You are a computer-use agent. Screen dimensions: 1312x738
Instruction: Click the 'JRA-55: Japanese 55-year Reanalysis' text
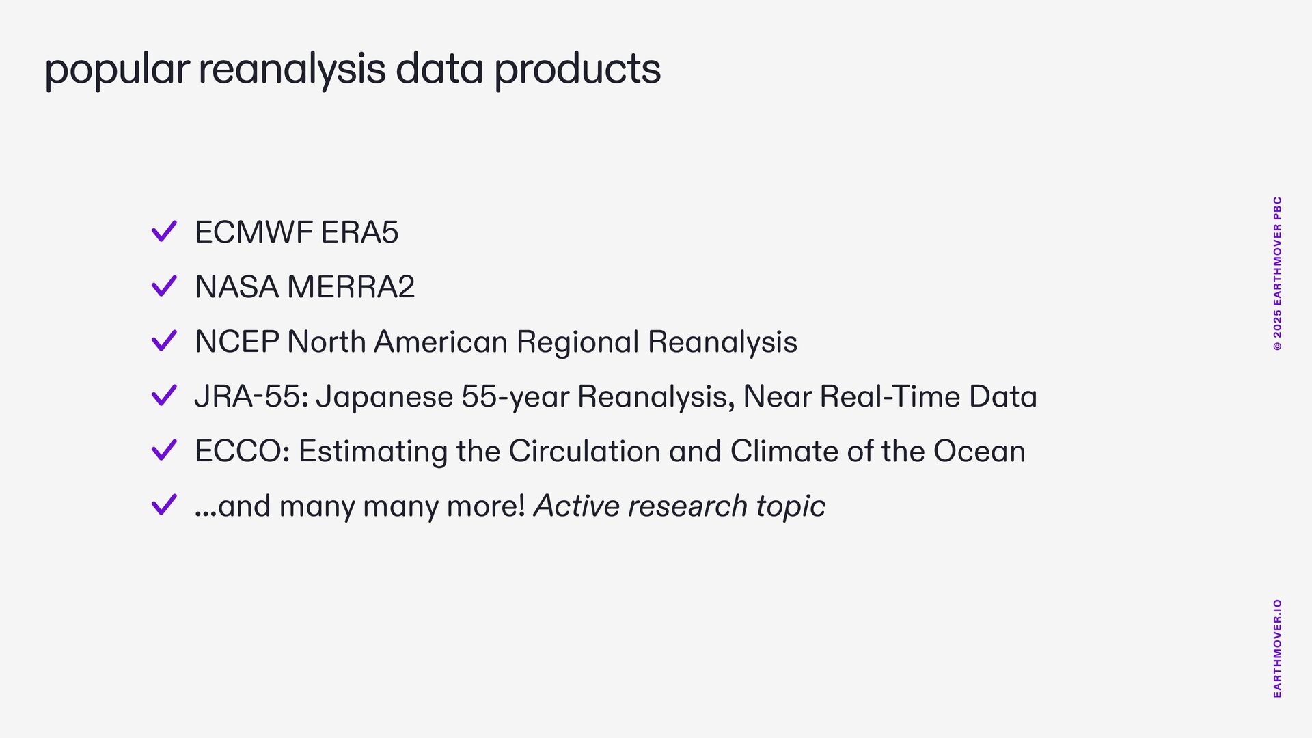point(465,397)
